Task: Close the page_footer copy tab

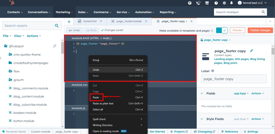Action: coord(191,21)
